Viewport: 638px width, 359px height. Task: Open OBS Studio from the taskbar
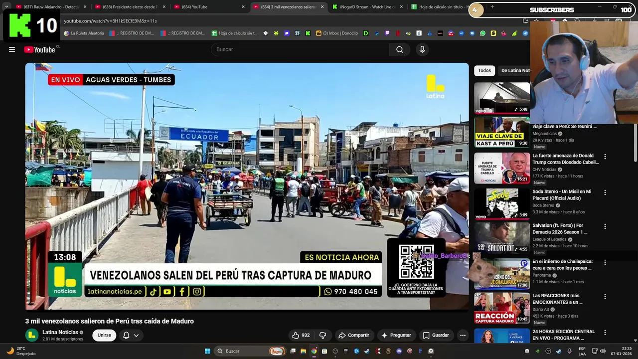(335, 351)
